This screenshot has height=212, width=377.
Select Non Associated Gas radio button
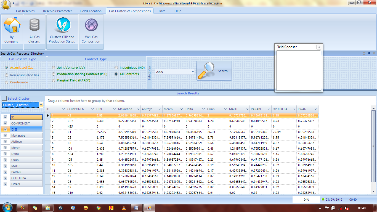7,75
